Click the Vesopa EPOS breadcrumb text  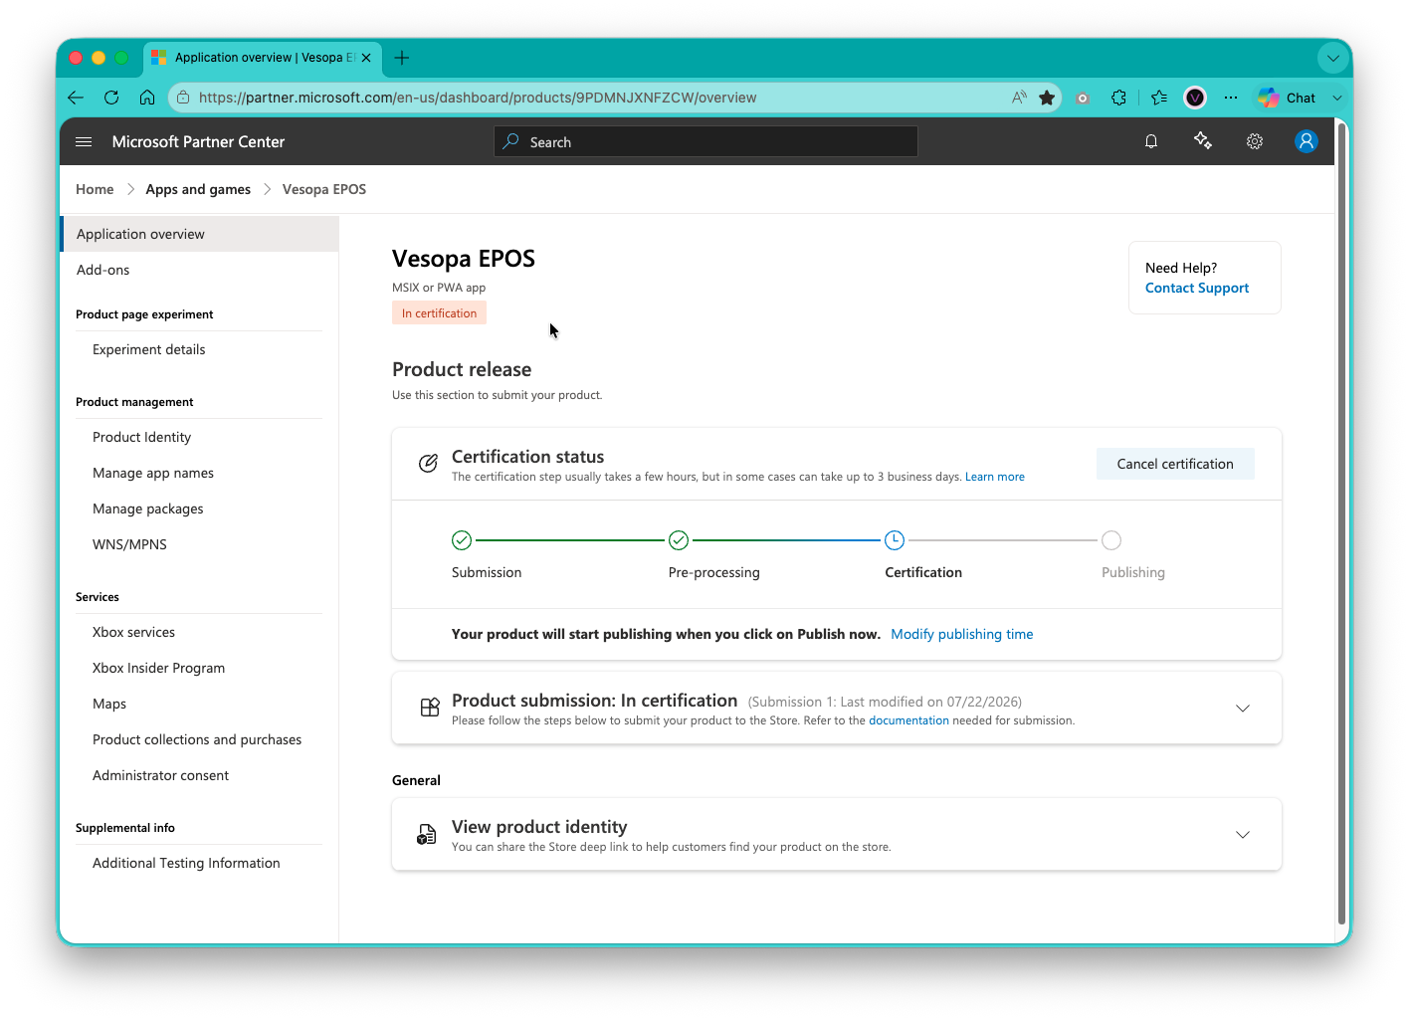pos(324,189)
